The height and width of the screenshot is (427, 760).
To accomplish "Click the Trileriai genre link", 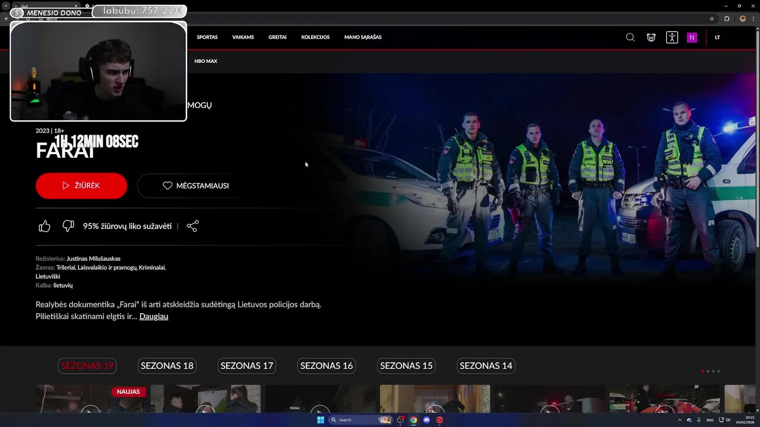I will (x=66, y=267).
